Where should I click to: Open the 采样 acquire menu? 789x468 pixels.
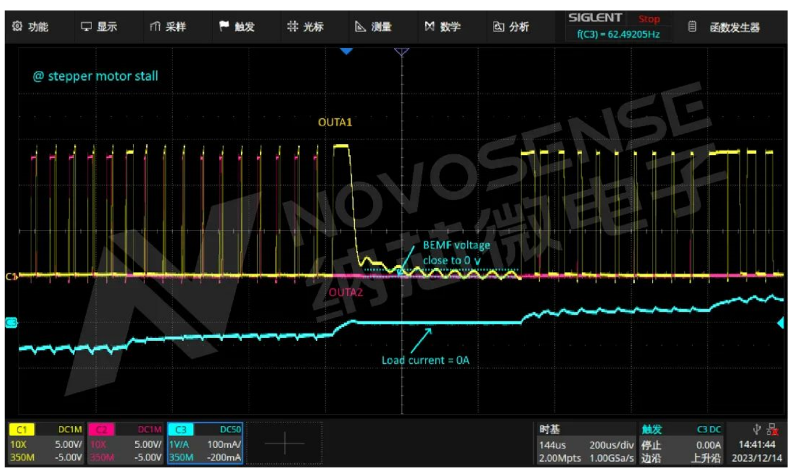tap(168, 27)
